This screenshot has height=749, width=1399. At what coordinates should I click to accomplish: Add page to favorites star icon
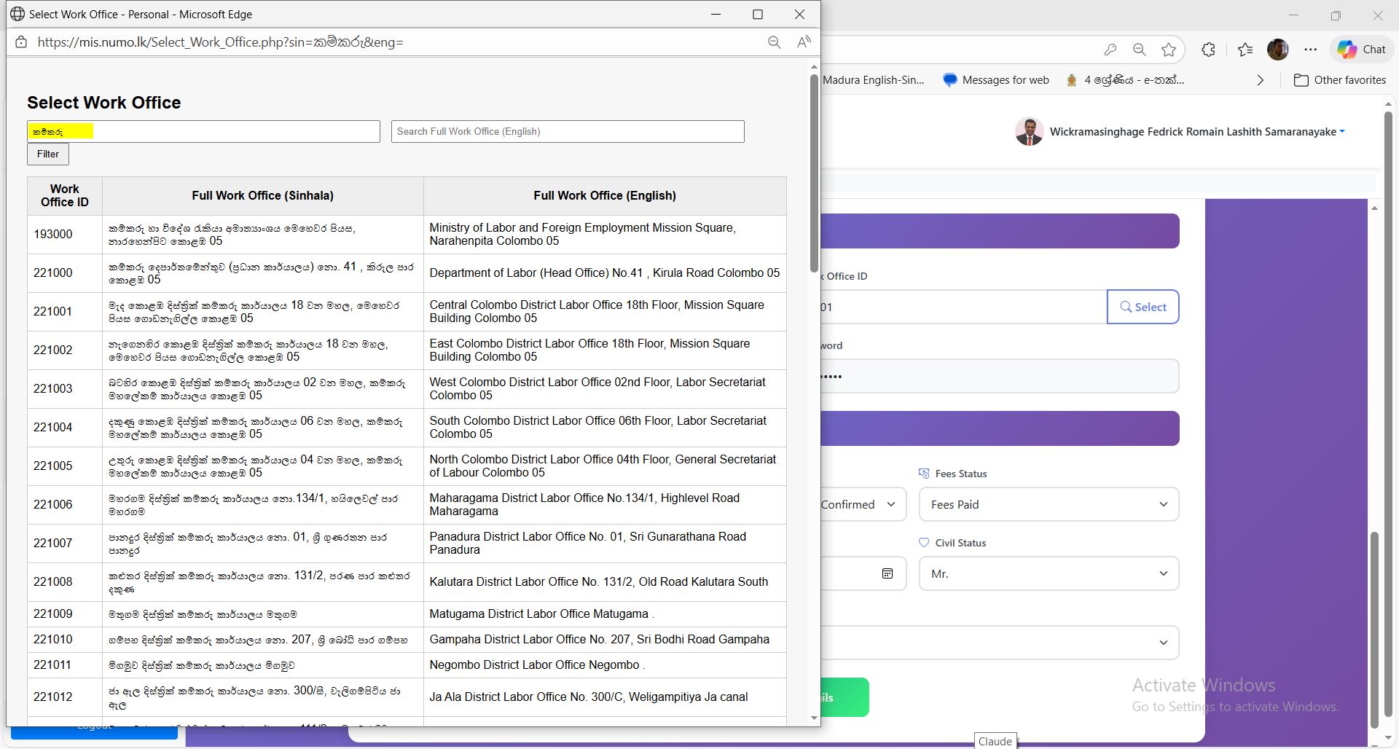coord(1169,50)
